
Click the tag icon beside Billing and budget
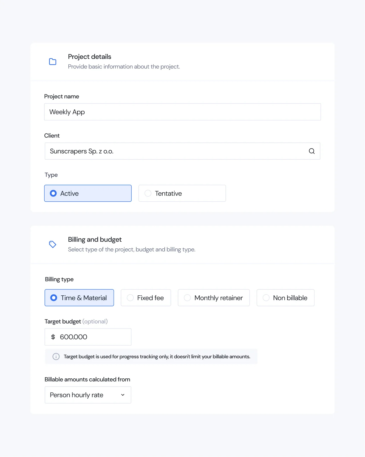click(52, 244)
